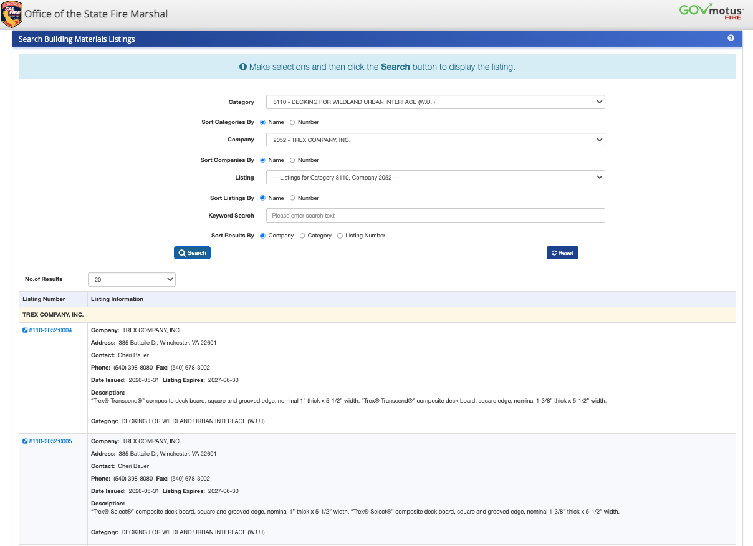Open the external link icon for listing 8110-2052:0004

point(25,330)
